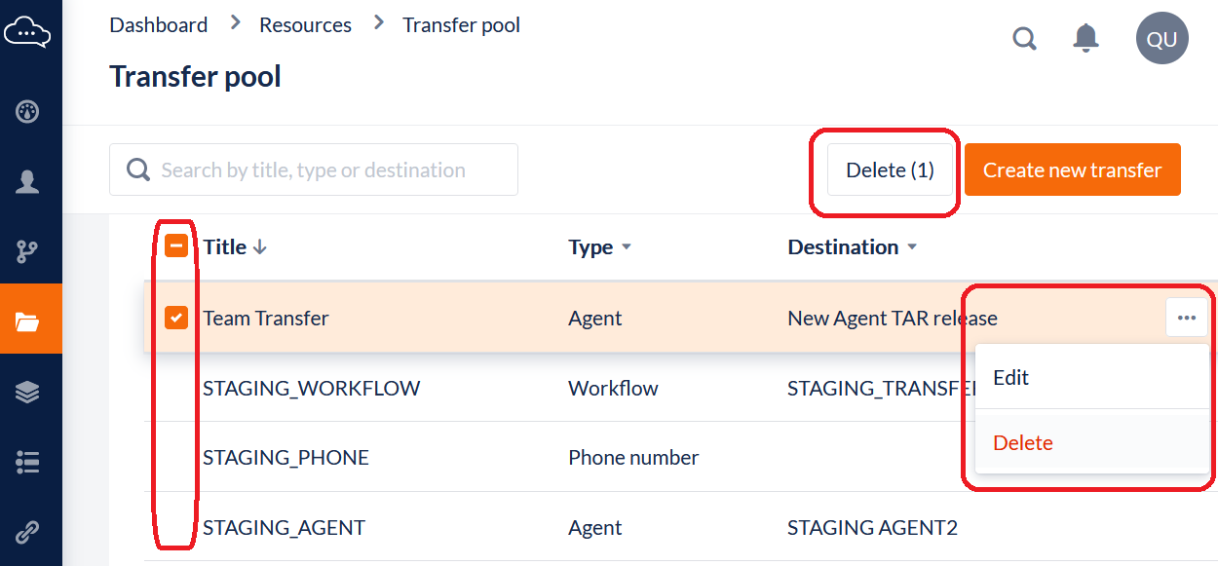Screen dimensions: 1218x566
Task: Open the chain link icon in sidebar
Action: tap(27, 532)
